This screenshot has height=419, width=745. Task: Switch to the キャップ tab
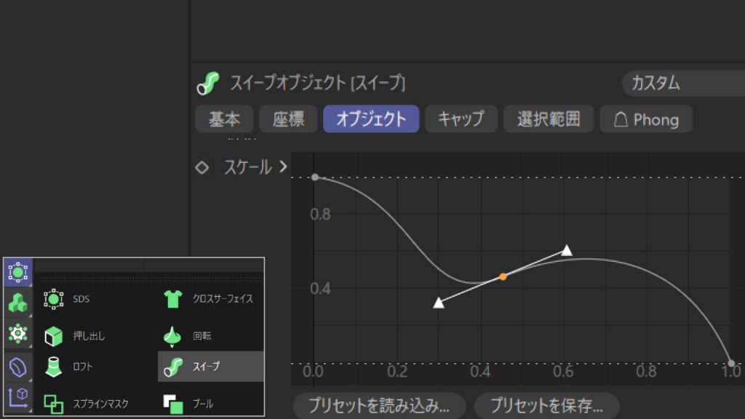click(461, 119)
